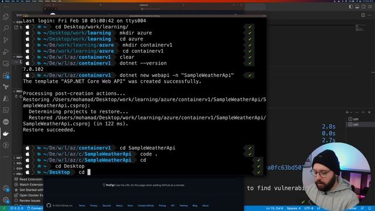
Task: Click the 'Restore succeeded.' output line
Action: 49,130
